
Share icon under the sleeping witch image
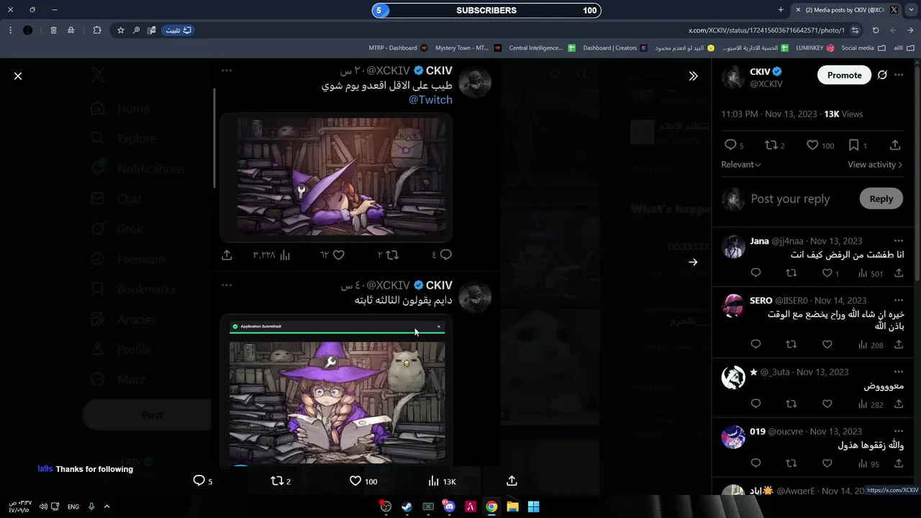click(x=227, y=255)
